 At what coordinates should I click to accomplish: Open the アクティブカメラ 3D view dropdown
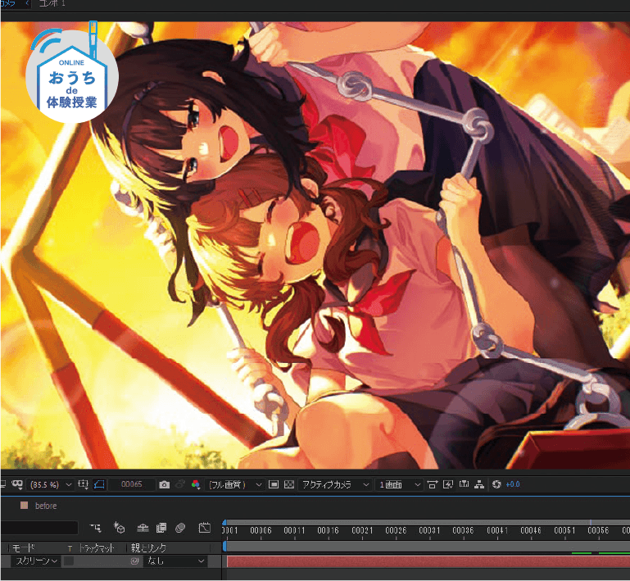tap(336, 485)
